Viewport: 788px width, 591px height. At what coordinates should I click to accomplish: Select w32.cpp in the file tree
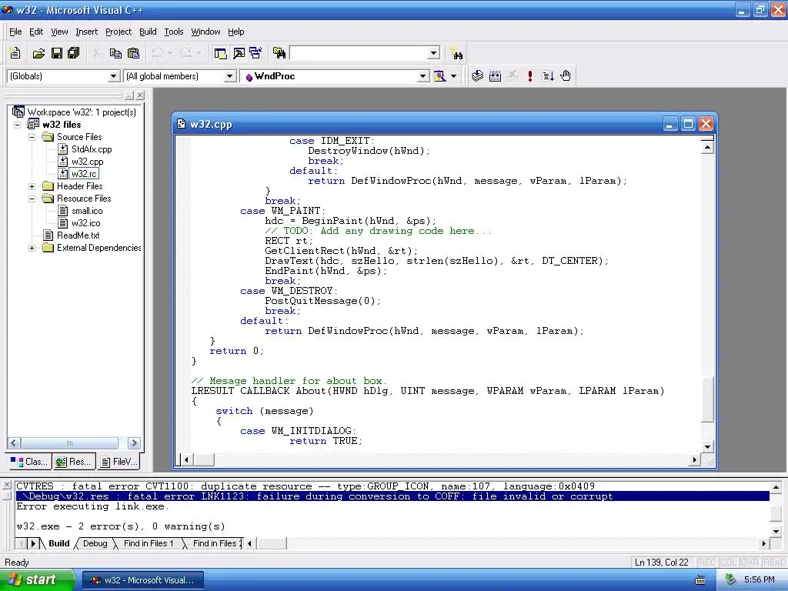88,162
